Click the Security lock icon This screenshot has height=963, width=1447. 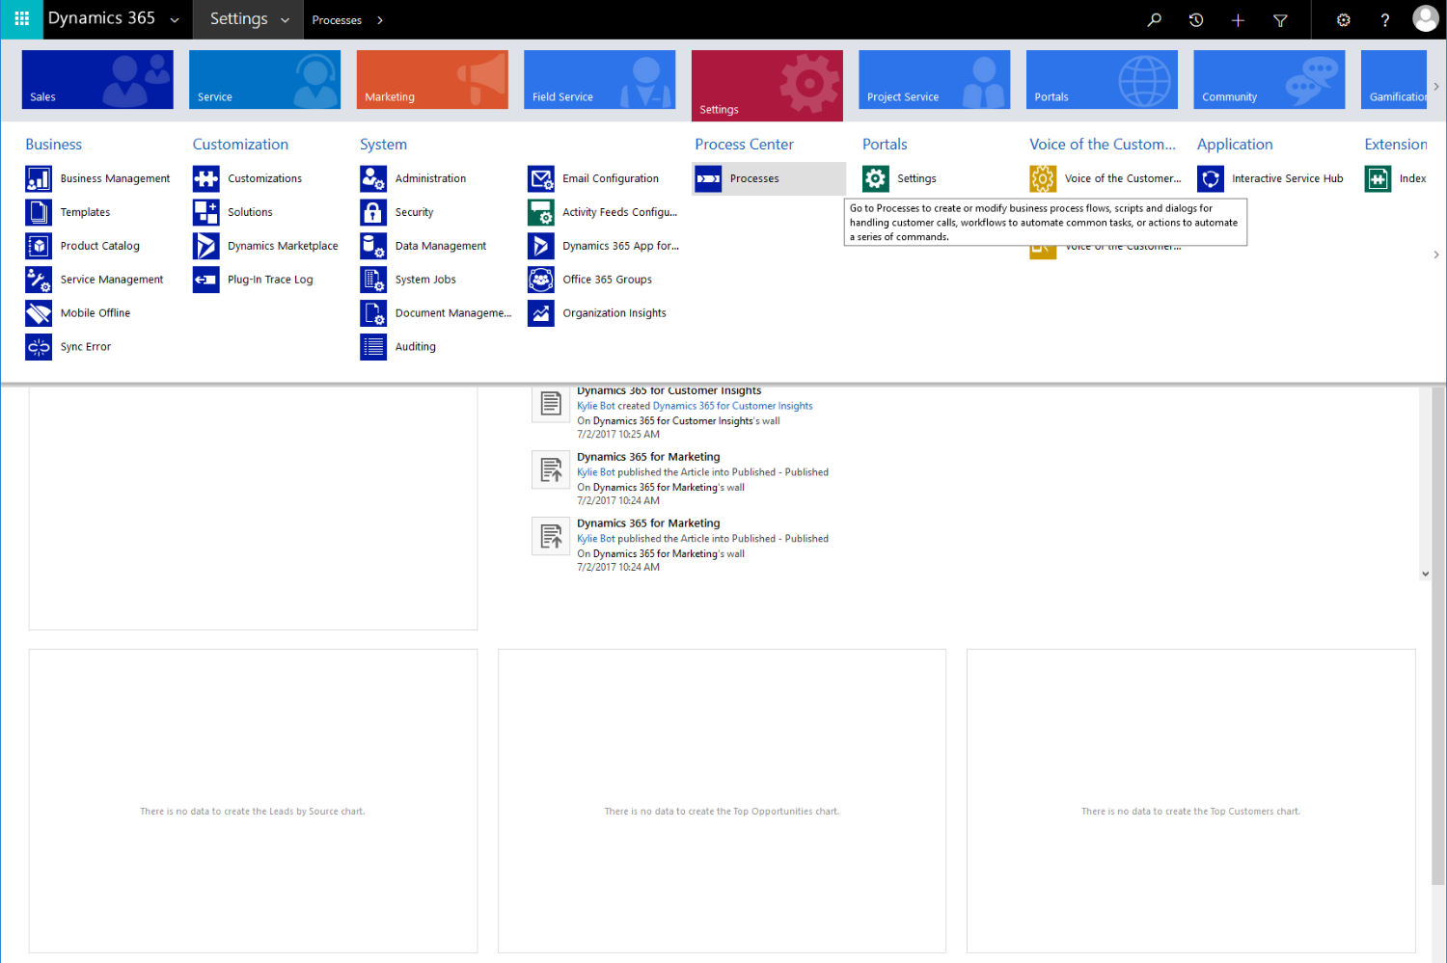point(373,212)
